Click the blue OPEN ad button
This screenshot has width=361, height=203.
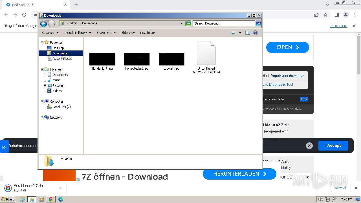[288, 47]
